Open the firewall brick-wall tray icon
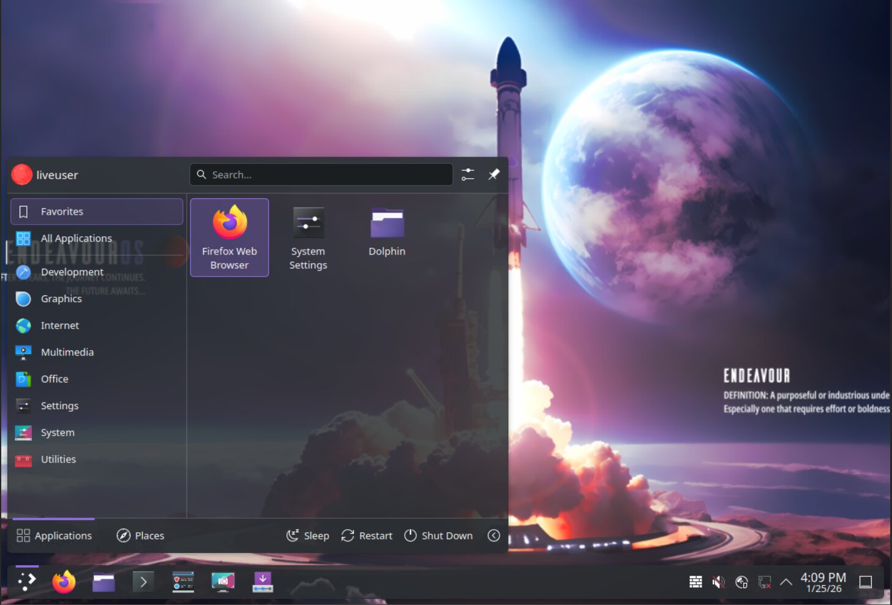Viewport: 892px width, 605px height. click(x=695, y=582)
